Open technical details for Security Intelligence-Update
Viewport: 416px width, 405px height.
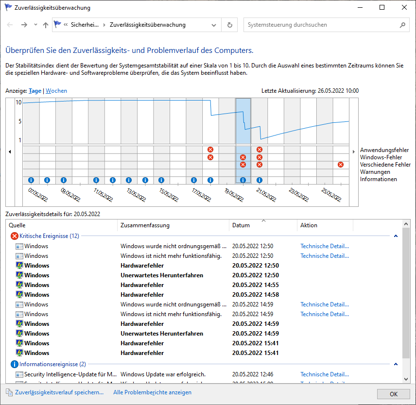pyautogui.click(x=325, y=374)
